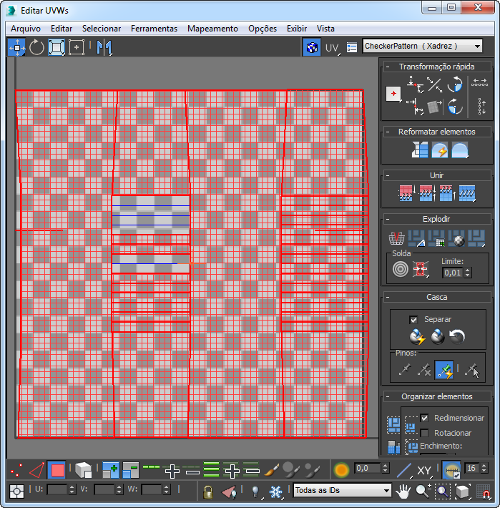500x508 pixels.
Task: Open the Arquivo menu
Action: tap(26, 29)
